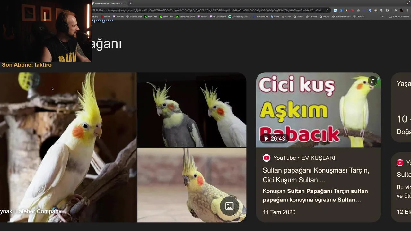The height and width of the screenshot is (231, 411).
Task: Open the single grey cockatiel image
Action: tap(192, 185)
